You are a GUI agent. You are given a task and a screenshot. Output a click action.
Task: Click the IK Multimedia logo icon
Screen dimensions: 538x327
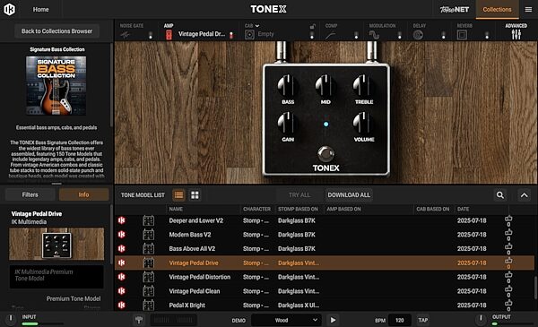pos(9,9)
